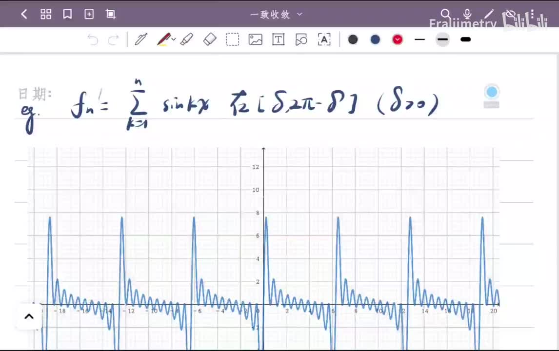The height and width of the screenshot is (351, 559).
Task: Select the medium stroke width
Action: (x=443, y=39)
